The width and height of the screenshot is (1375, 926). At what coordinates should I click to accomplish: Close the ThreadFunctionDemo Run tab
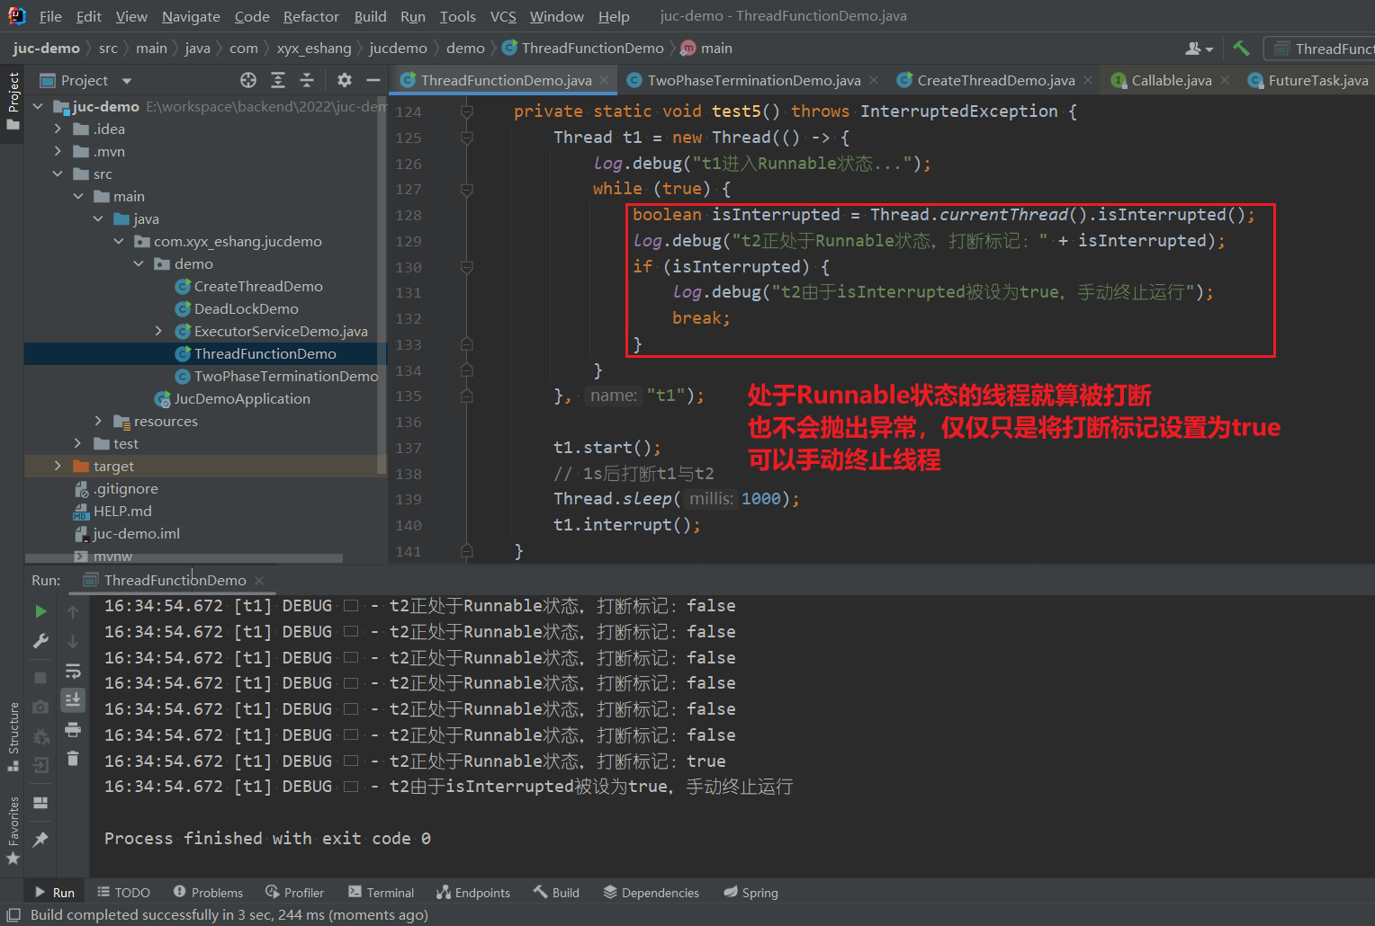[x=259, y=581]
